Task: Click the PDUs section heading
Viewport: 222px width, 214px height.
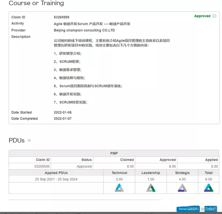Action: [x=17, y=140]
